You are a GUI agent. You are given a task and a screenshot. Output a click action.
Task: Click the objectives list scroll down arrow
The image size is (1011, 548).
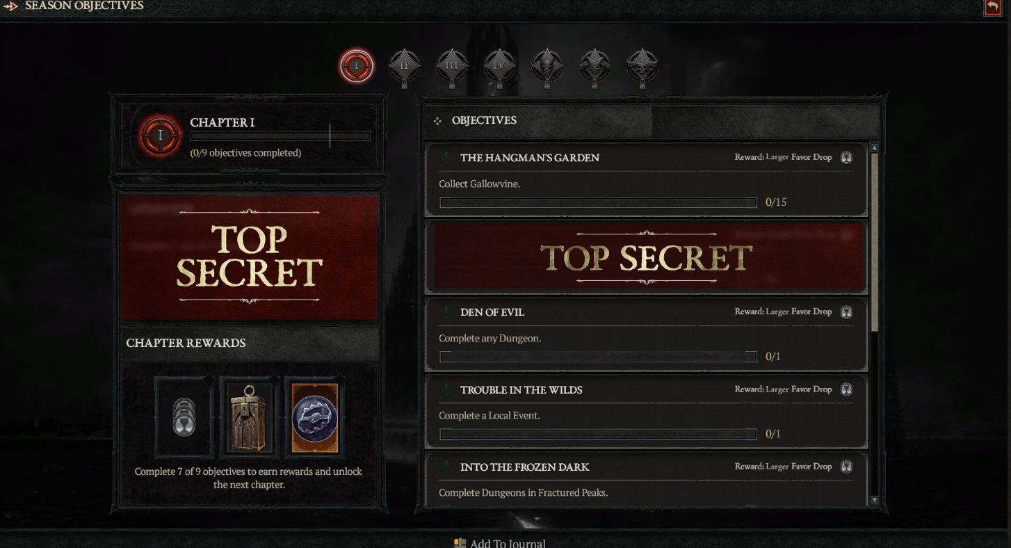pyautogui.click(x=875, y=500)
